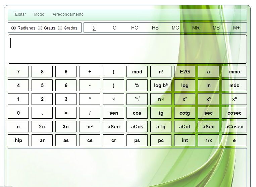Click the 2π key
256x187 pixels.
pyautogui.click(x=42, y=126)
